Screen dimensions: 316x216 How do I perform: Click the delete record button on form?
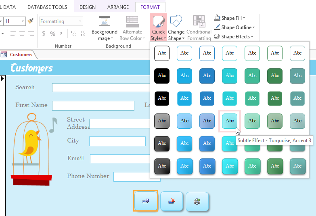click(x=172, y=201)
